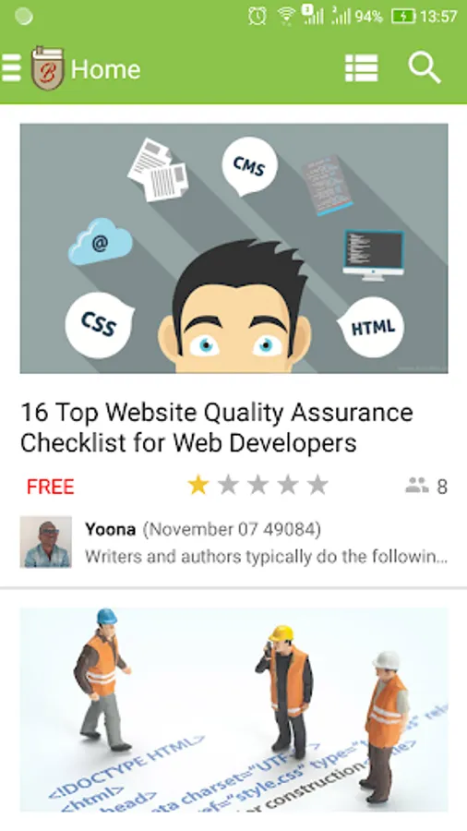Open author Yoona's profile name
467x831 pixels.
point(110,529)
